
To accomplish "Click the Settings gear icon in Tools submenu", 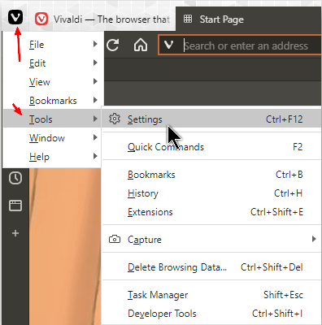I will click(x=115, y=119).
